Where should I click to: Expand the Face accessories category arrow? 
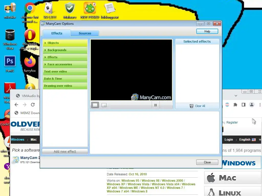45,64
